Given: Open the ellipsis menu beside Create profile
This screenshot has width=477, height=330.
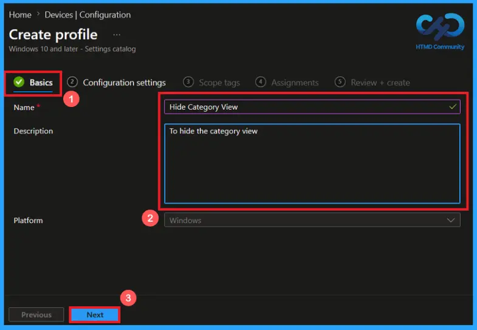Looking at the screenshot, I should pos(117,35).
